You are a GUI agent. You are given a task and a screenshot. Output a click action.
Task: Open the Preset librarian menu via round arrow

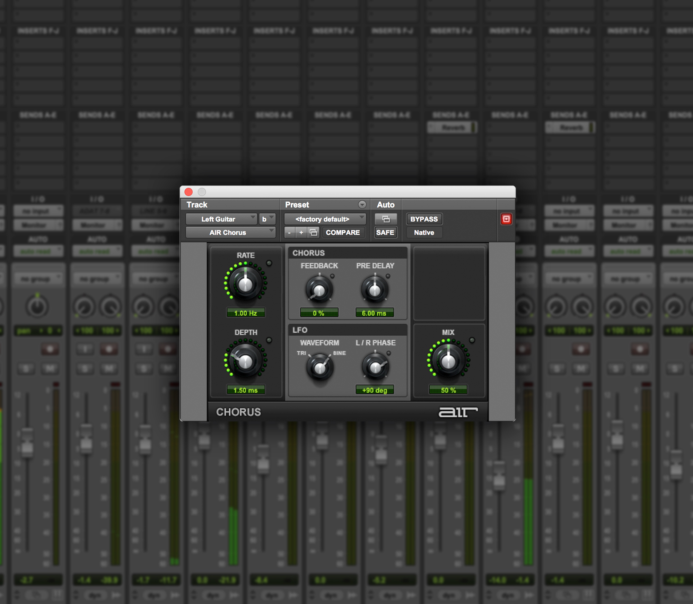[362, 204]
